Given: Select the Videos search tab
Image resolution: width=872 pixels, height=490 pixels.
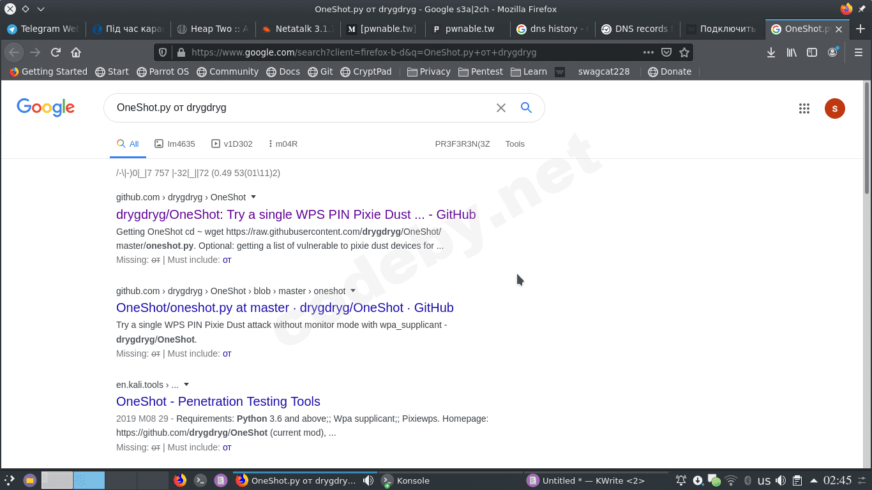Looking at the screenshot, I should (232, 144).
